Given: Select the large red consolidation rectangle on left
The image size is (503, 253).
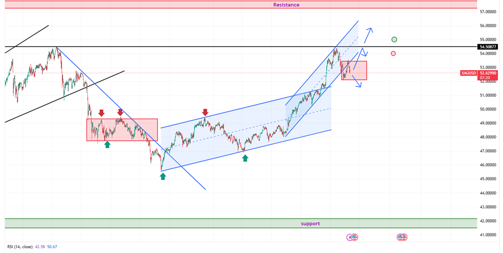Looking at the screenshot, I should pos(122,129).
